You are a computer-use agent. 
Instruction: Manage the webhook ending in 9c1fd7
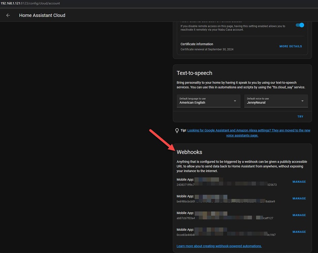pyautogui.click(x=299, y=232)
